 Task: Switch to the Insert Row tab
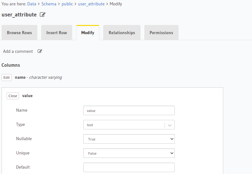57,33
